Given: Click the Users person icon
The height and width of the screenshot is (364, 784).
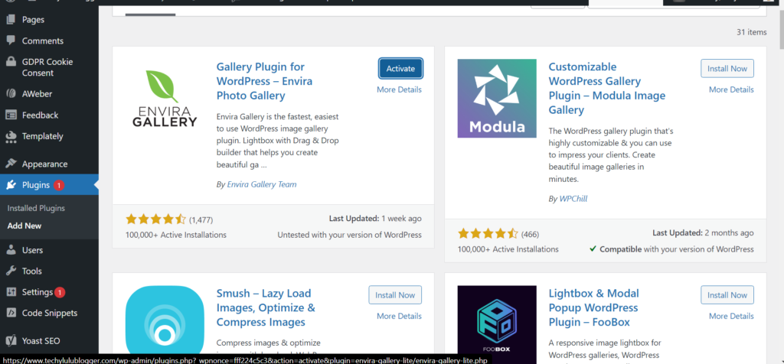Looking at the screenshot, I should pos(11,249).
